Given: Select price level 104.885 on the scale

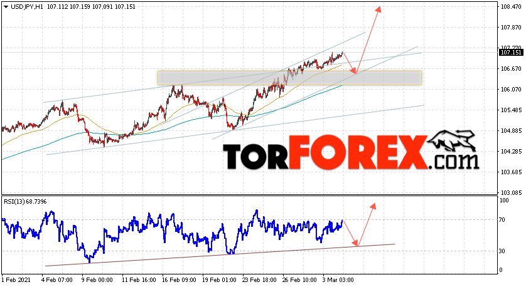Looking at the screenshot, I should coord(511,130).
